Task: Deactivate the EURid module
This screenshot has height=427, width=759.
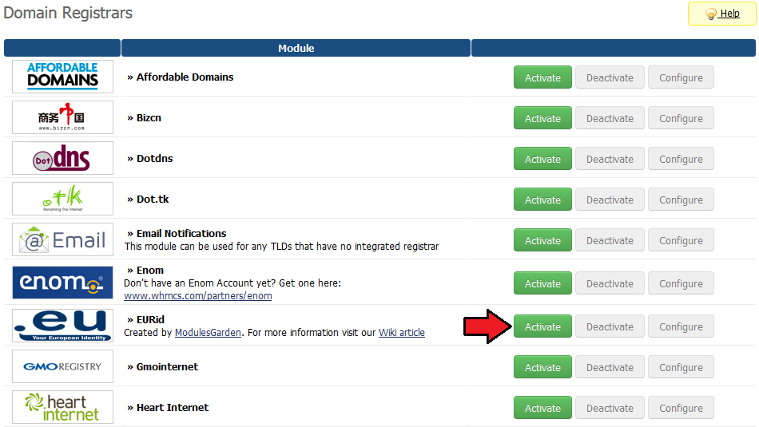Action: click(610, 326)
